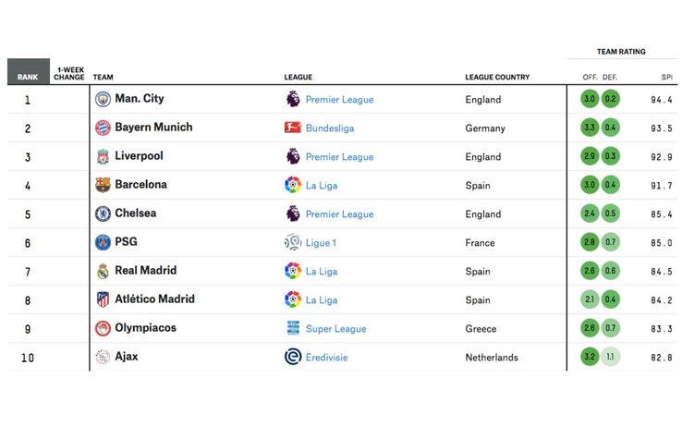
Task: Click the Atlético Madrid crest icon
Action: pos(103,299)
